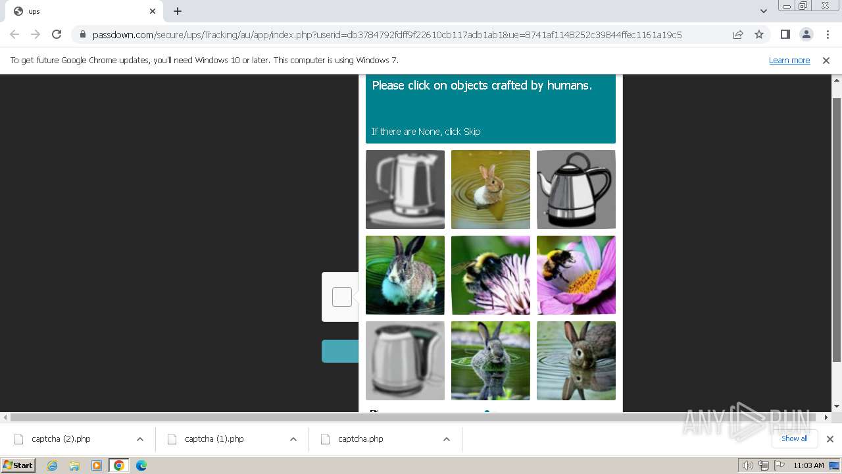Image resolution: width=842 pixels, height=474 pixels.
Task: Bookmark this page with the star icon
Action: [x=759, y=34]
